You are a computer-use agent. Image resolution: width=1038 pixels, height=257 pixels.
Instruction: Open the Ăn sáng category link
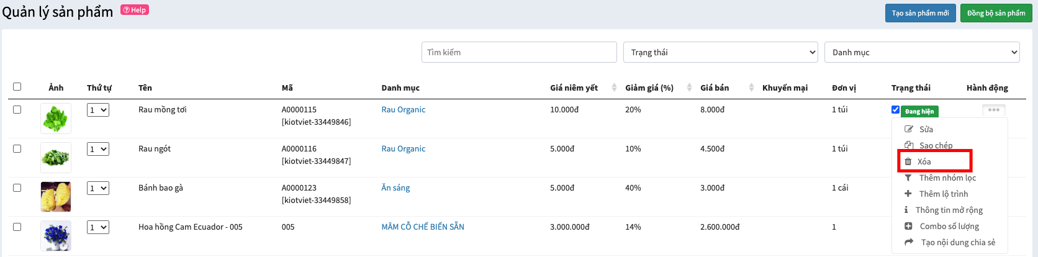click(395, 187)
